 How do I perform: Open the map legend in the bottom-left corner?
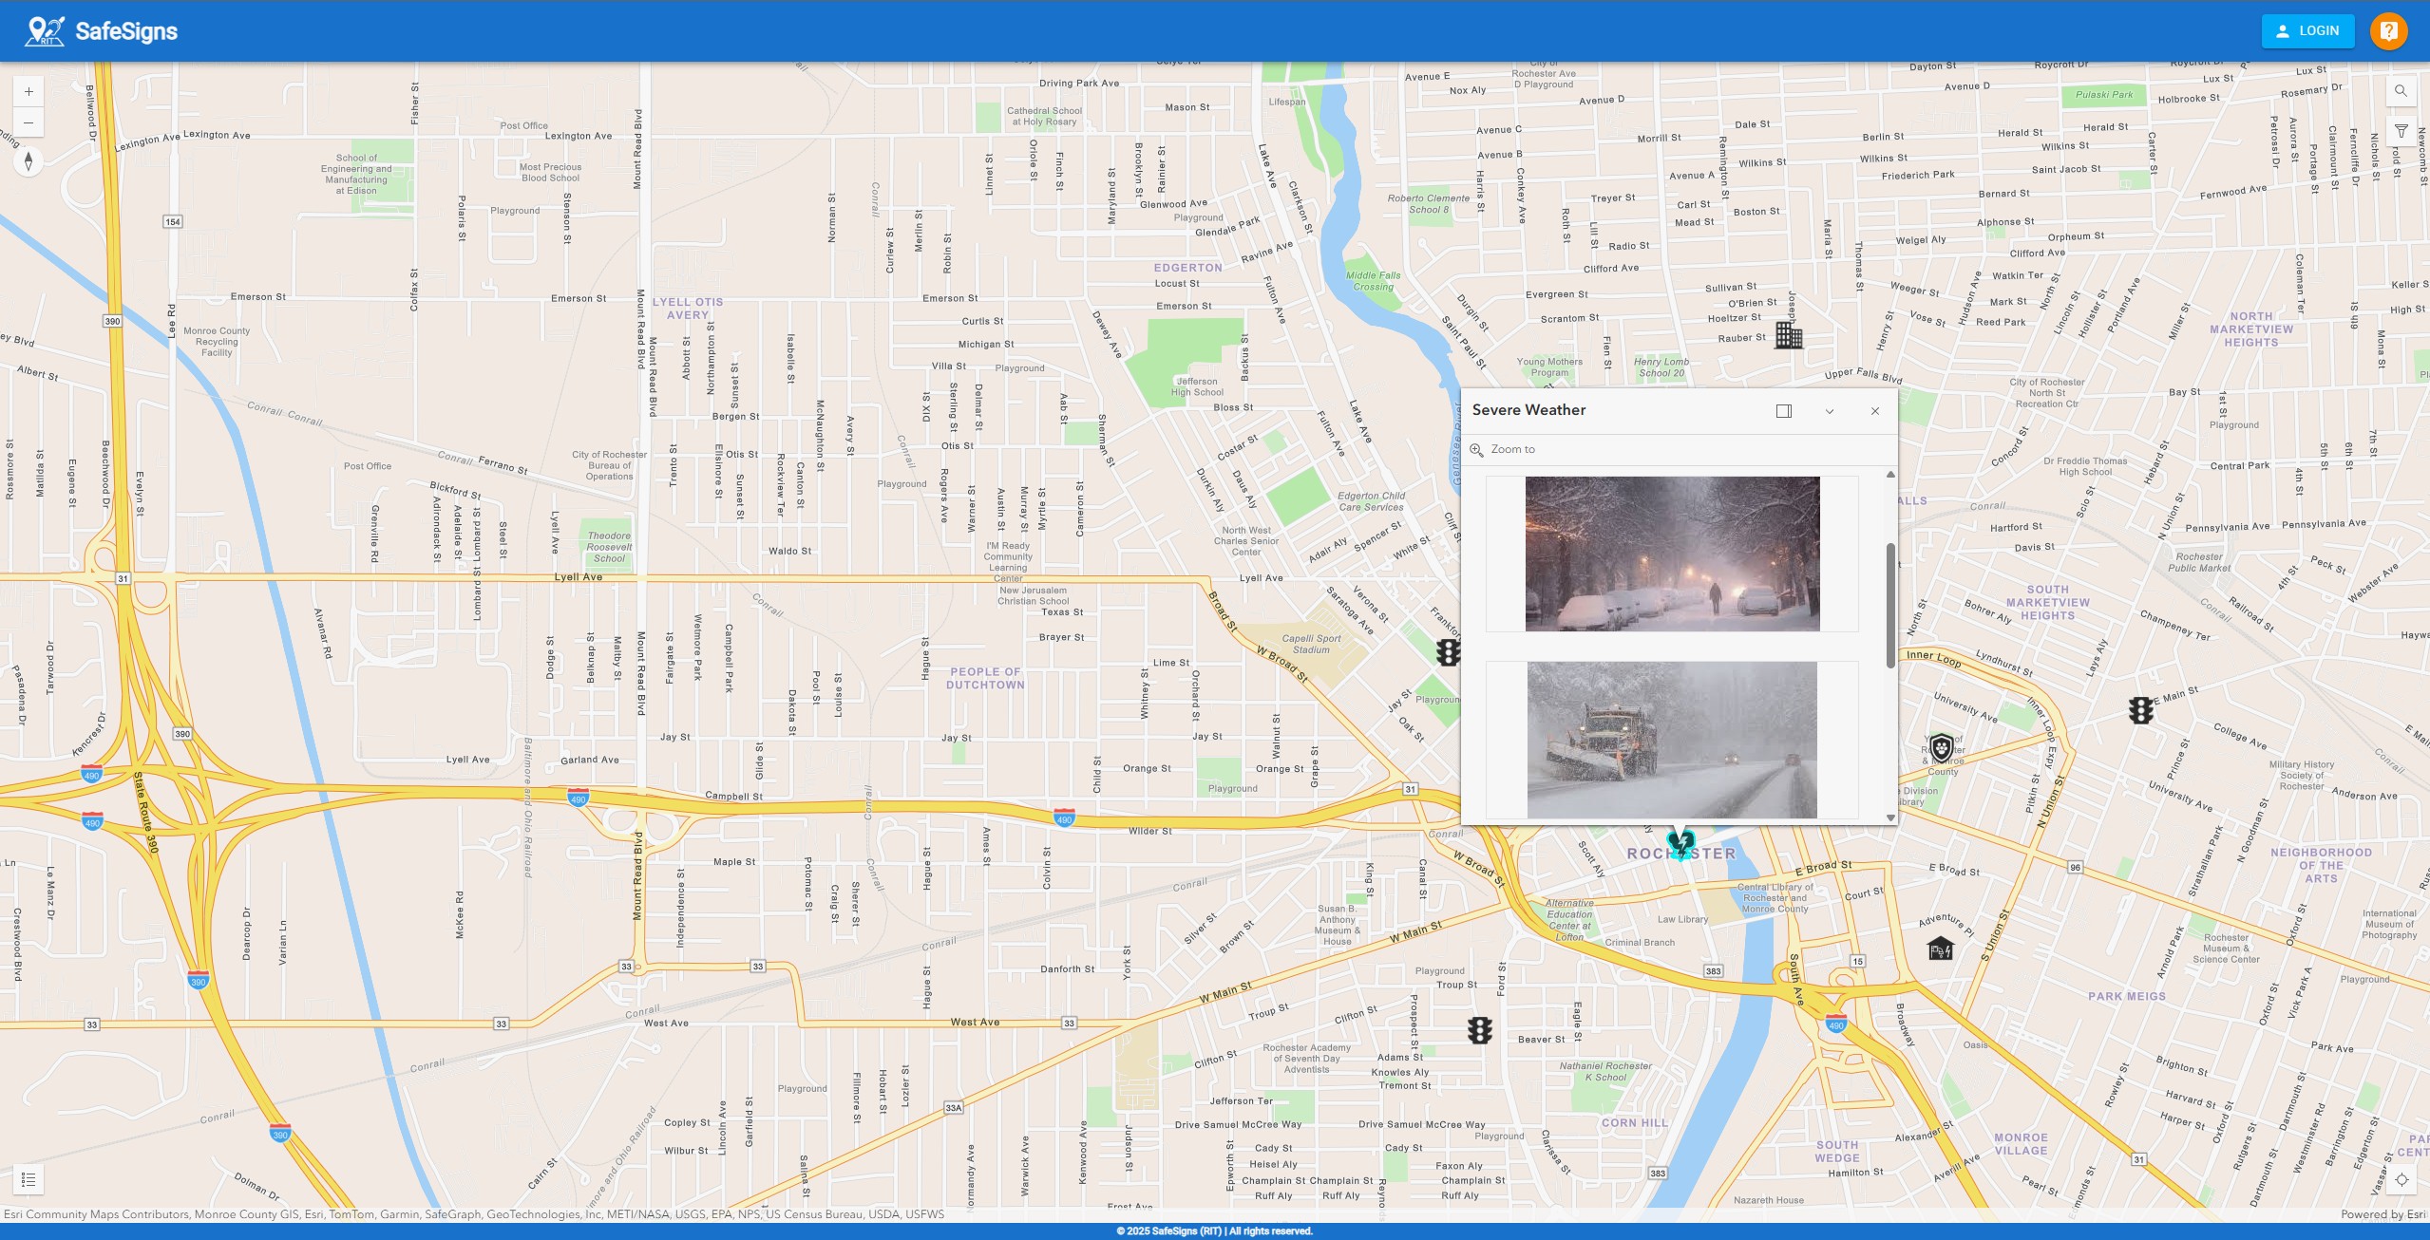point(28,1178)
